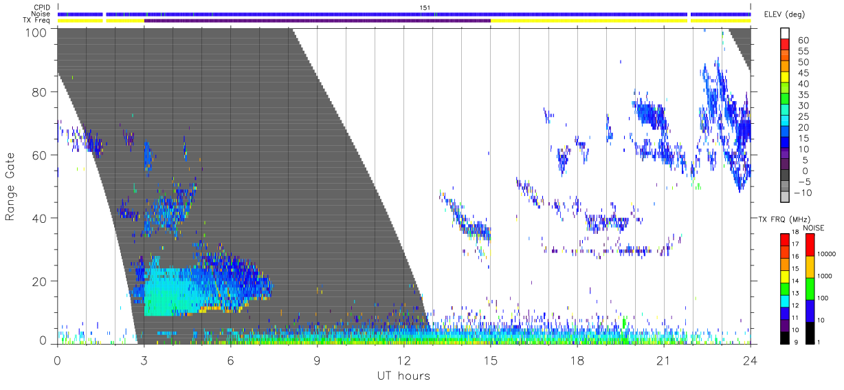
Task: Click the '100' label on NOISE legend
Action: point(823,298)
